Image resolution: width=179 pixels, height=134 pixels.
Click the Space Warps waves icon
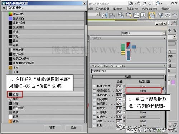170,30
